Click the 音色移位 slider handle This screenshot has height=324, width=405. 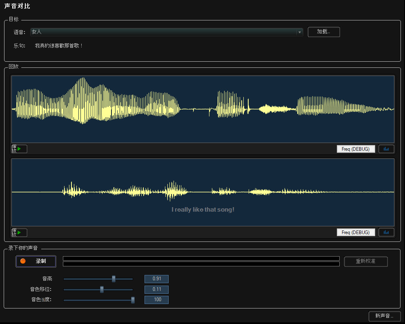102,289
